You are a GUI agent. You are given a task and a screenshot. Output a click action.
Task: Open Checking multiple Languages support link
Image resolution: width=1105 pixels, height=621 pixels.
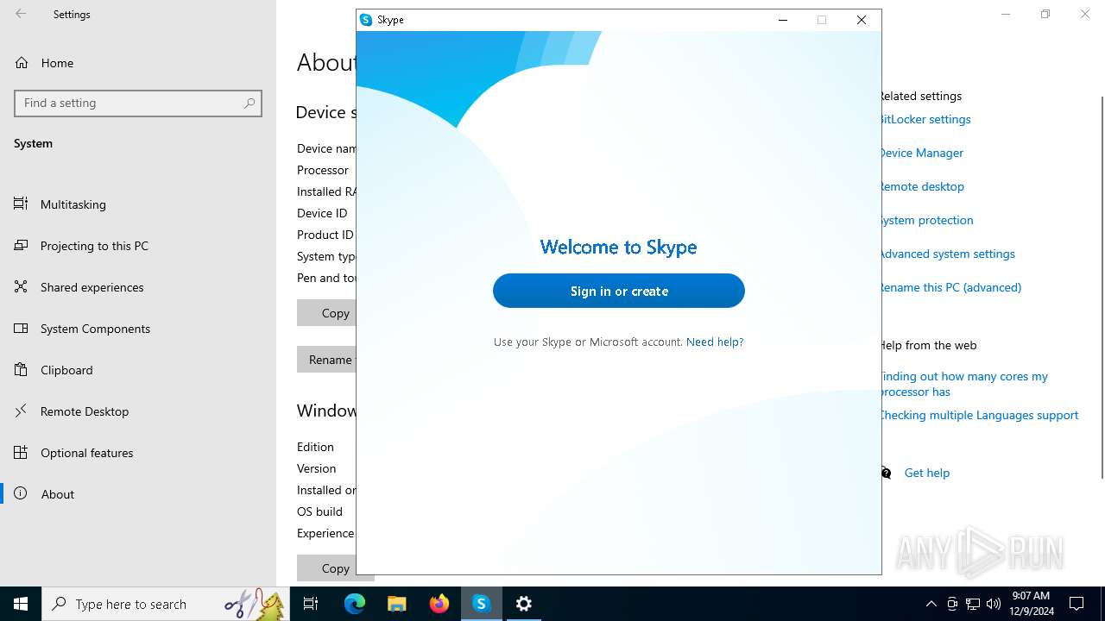(x=980, y=415)
